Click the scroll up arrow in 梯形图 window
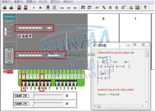Image resolution: width=155 pixels, height=111 pixels. (x=147, y=51)
